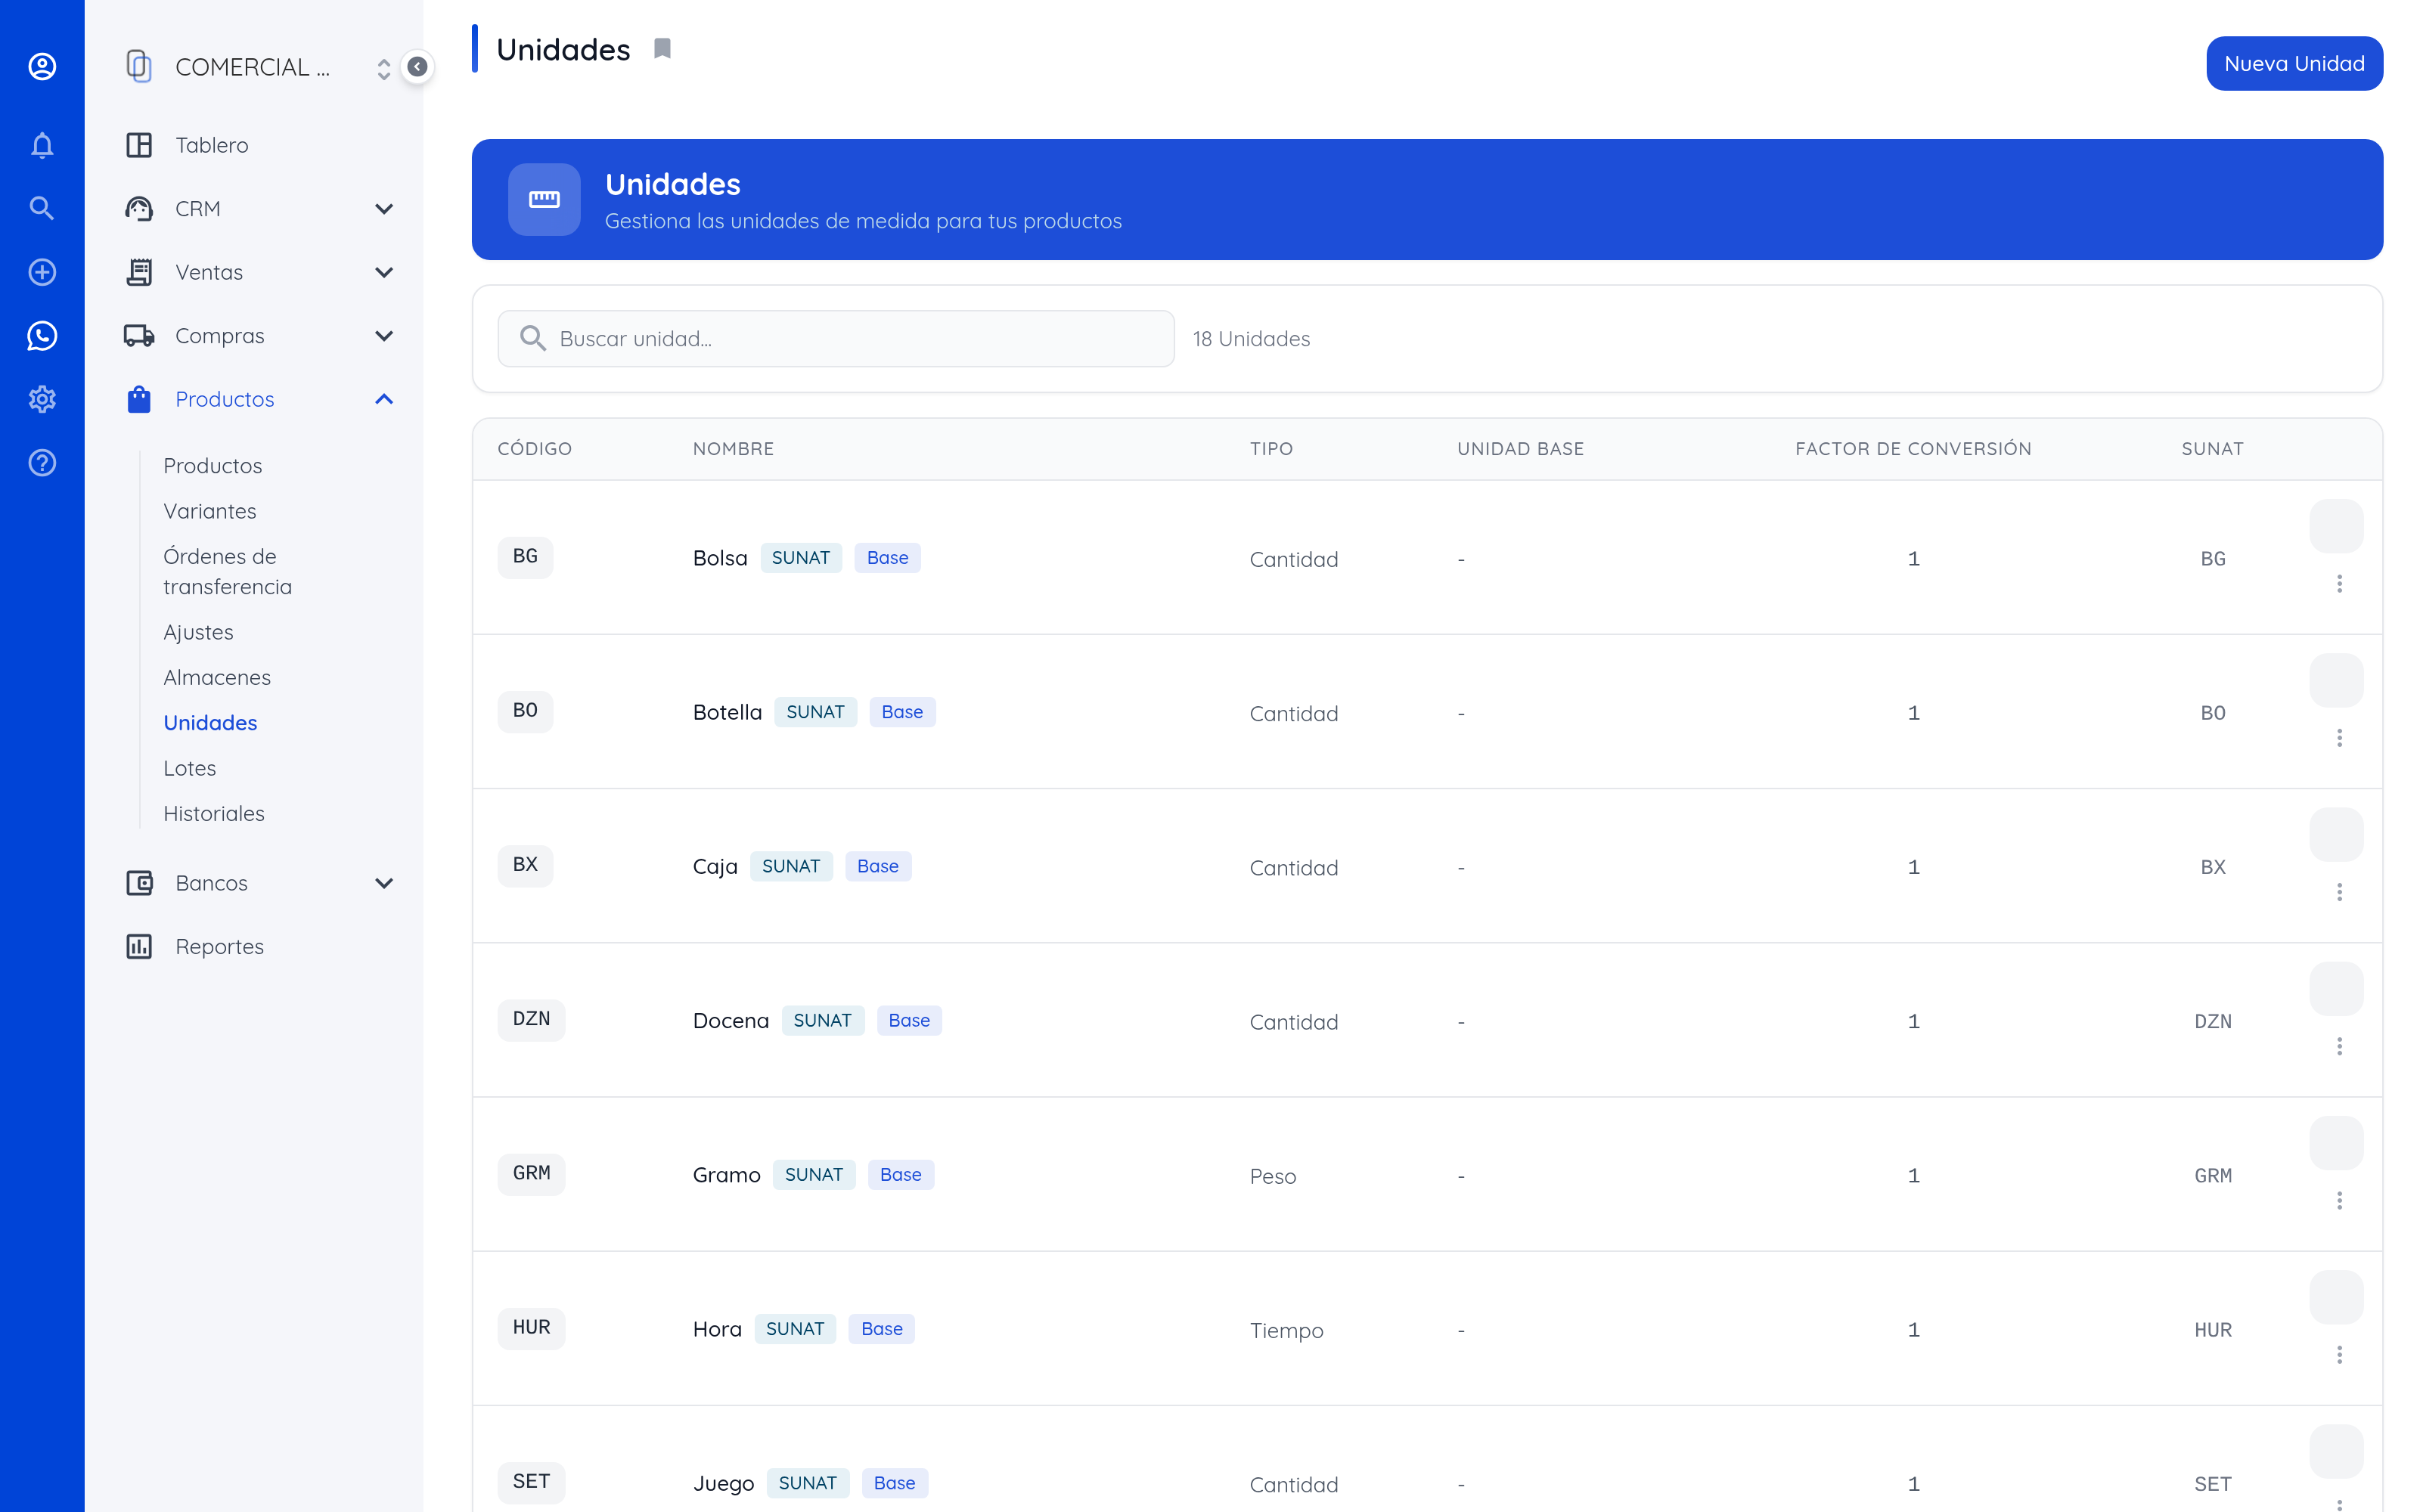Open Productos submenu item
2420x1512 pixels.
[x=212, y=465]
